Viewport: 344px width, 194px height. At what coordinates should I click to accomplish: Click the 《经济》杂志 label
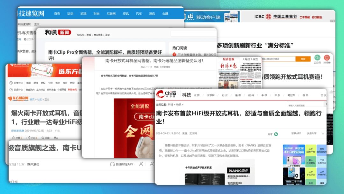tap(250, 59)
